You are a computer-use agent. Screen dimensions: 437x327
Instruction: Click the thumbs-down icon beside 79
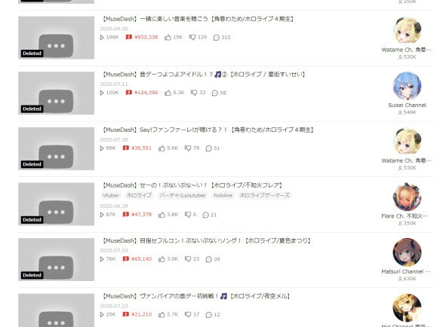(188, 148)
